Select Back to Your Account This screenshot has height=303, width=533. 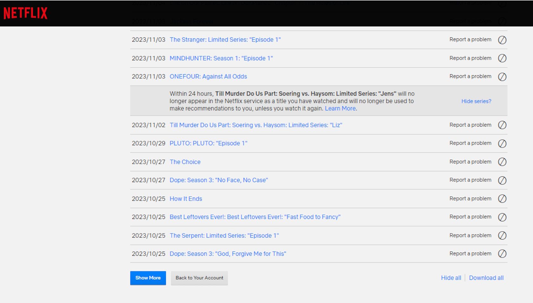click(x=199, y=278)
